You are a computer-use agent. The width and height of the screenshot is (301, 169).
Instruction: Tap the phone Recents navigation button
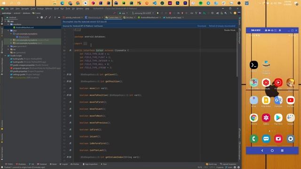[x=282, y=151]
